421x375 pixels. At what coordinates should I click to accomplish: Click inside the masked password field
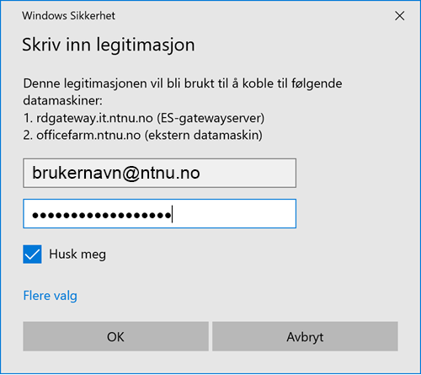pyautogui.click(x=159, y=214)
